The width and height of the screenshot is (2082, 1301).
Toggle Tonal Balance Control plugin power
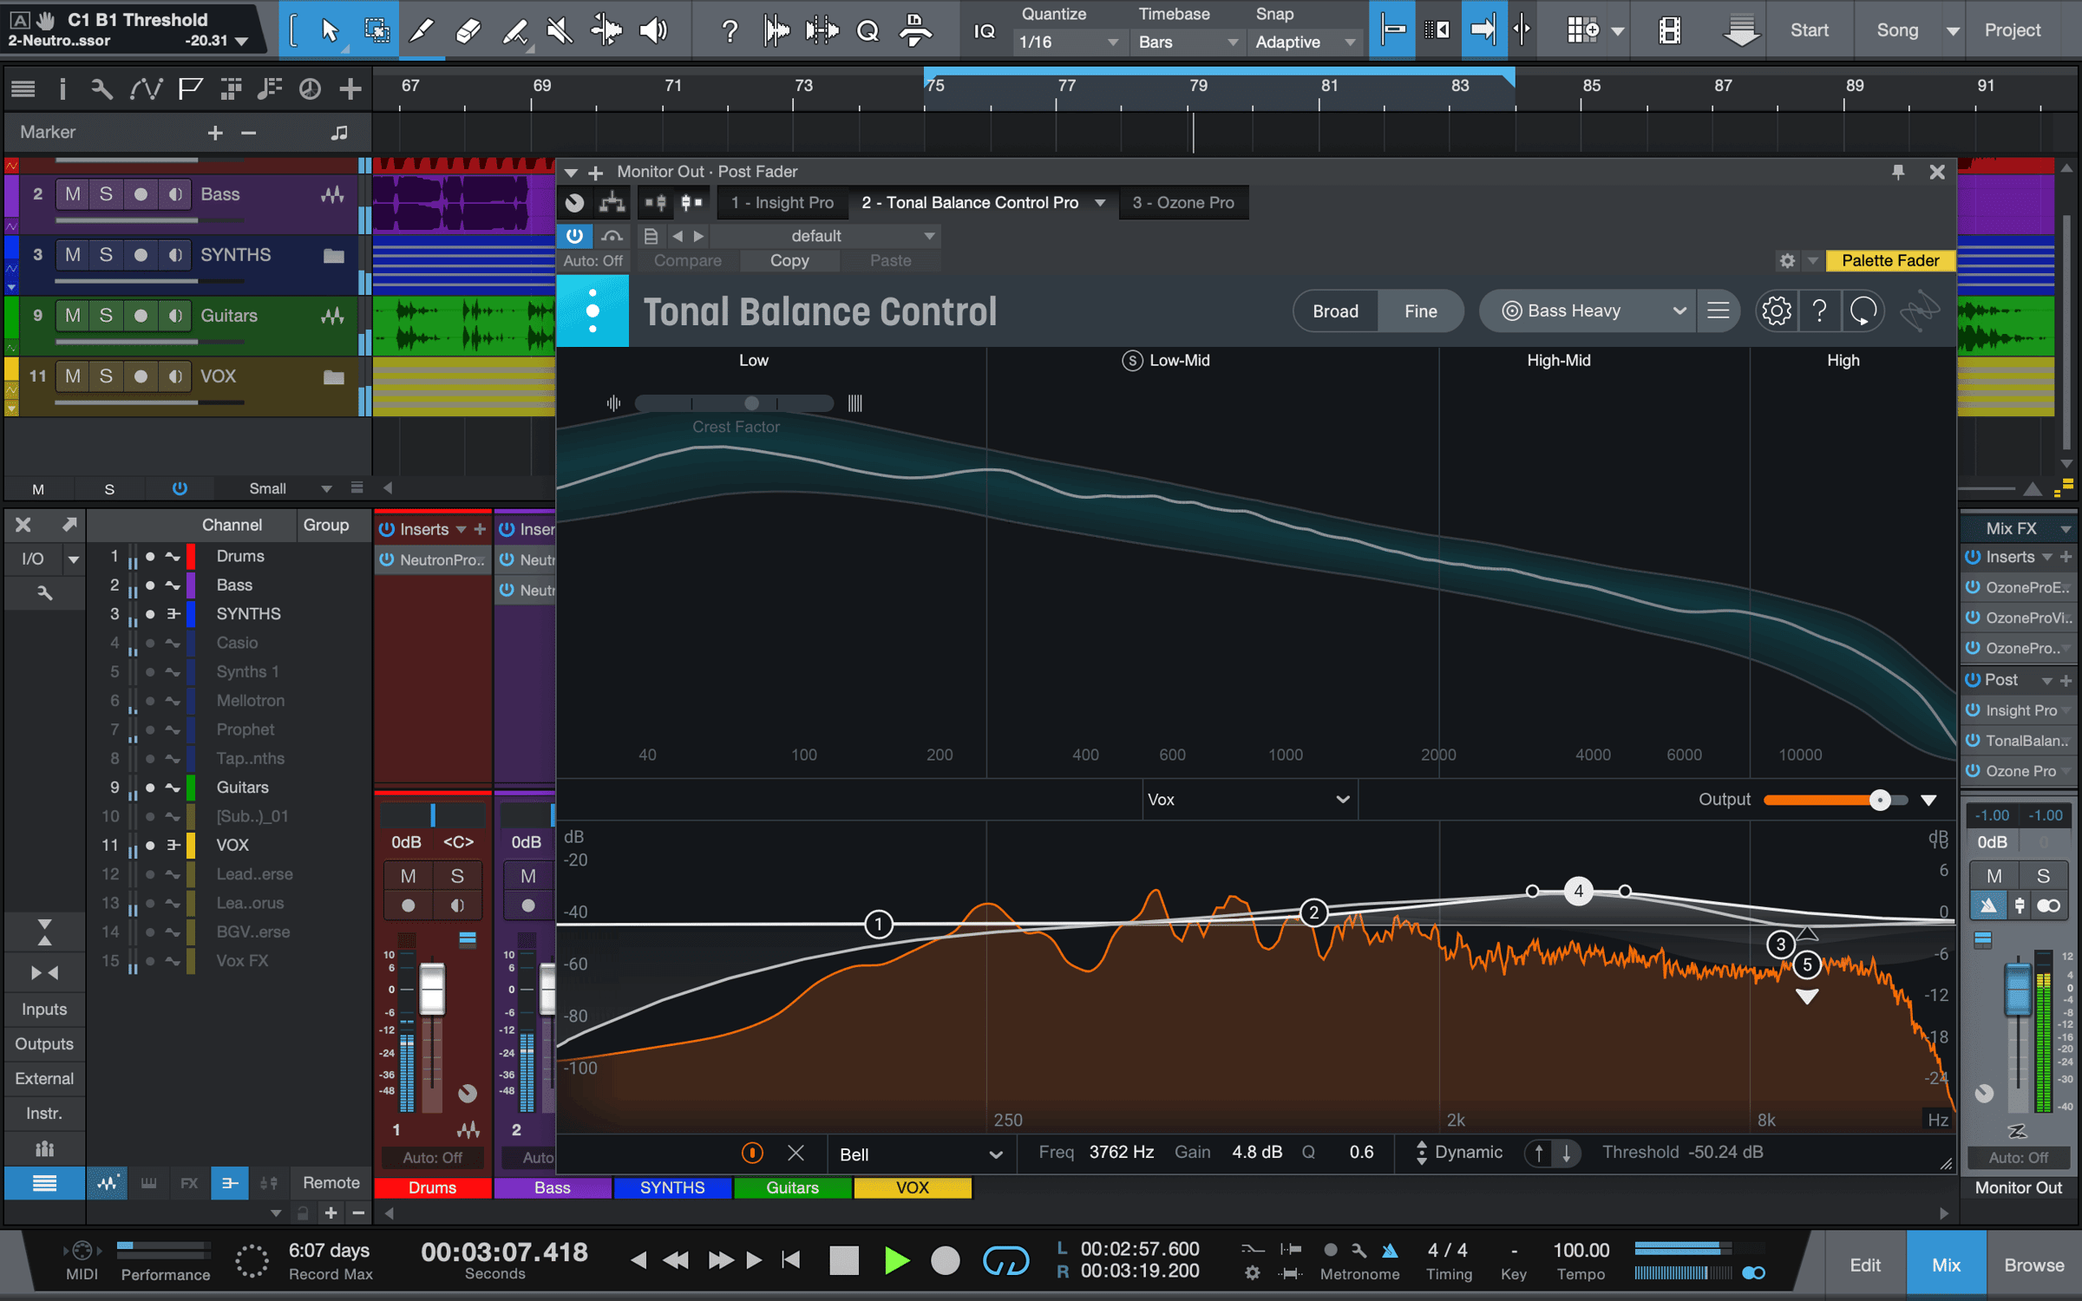pos(574,235)
